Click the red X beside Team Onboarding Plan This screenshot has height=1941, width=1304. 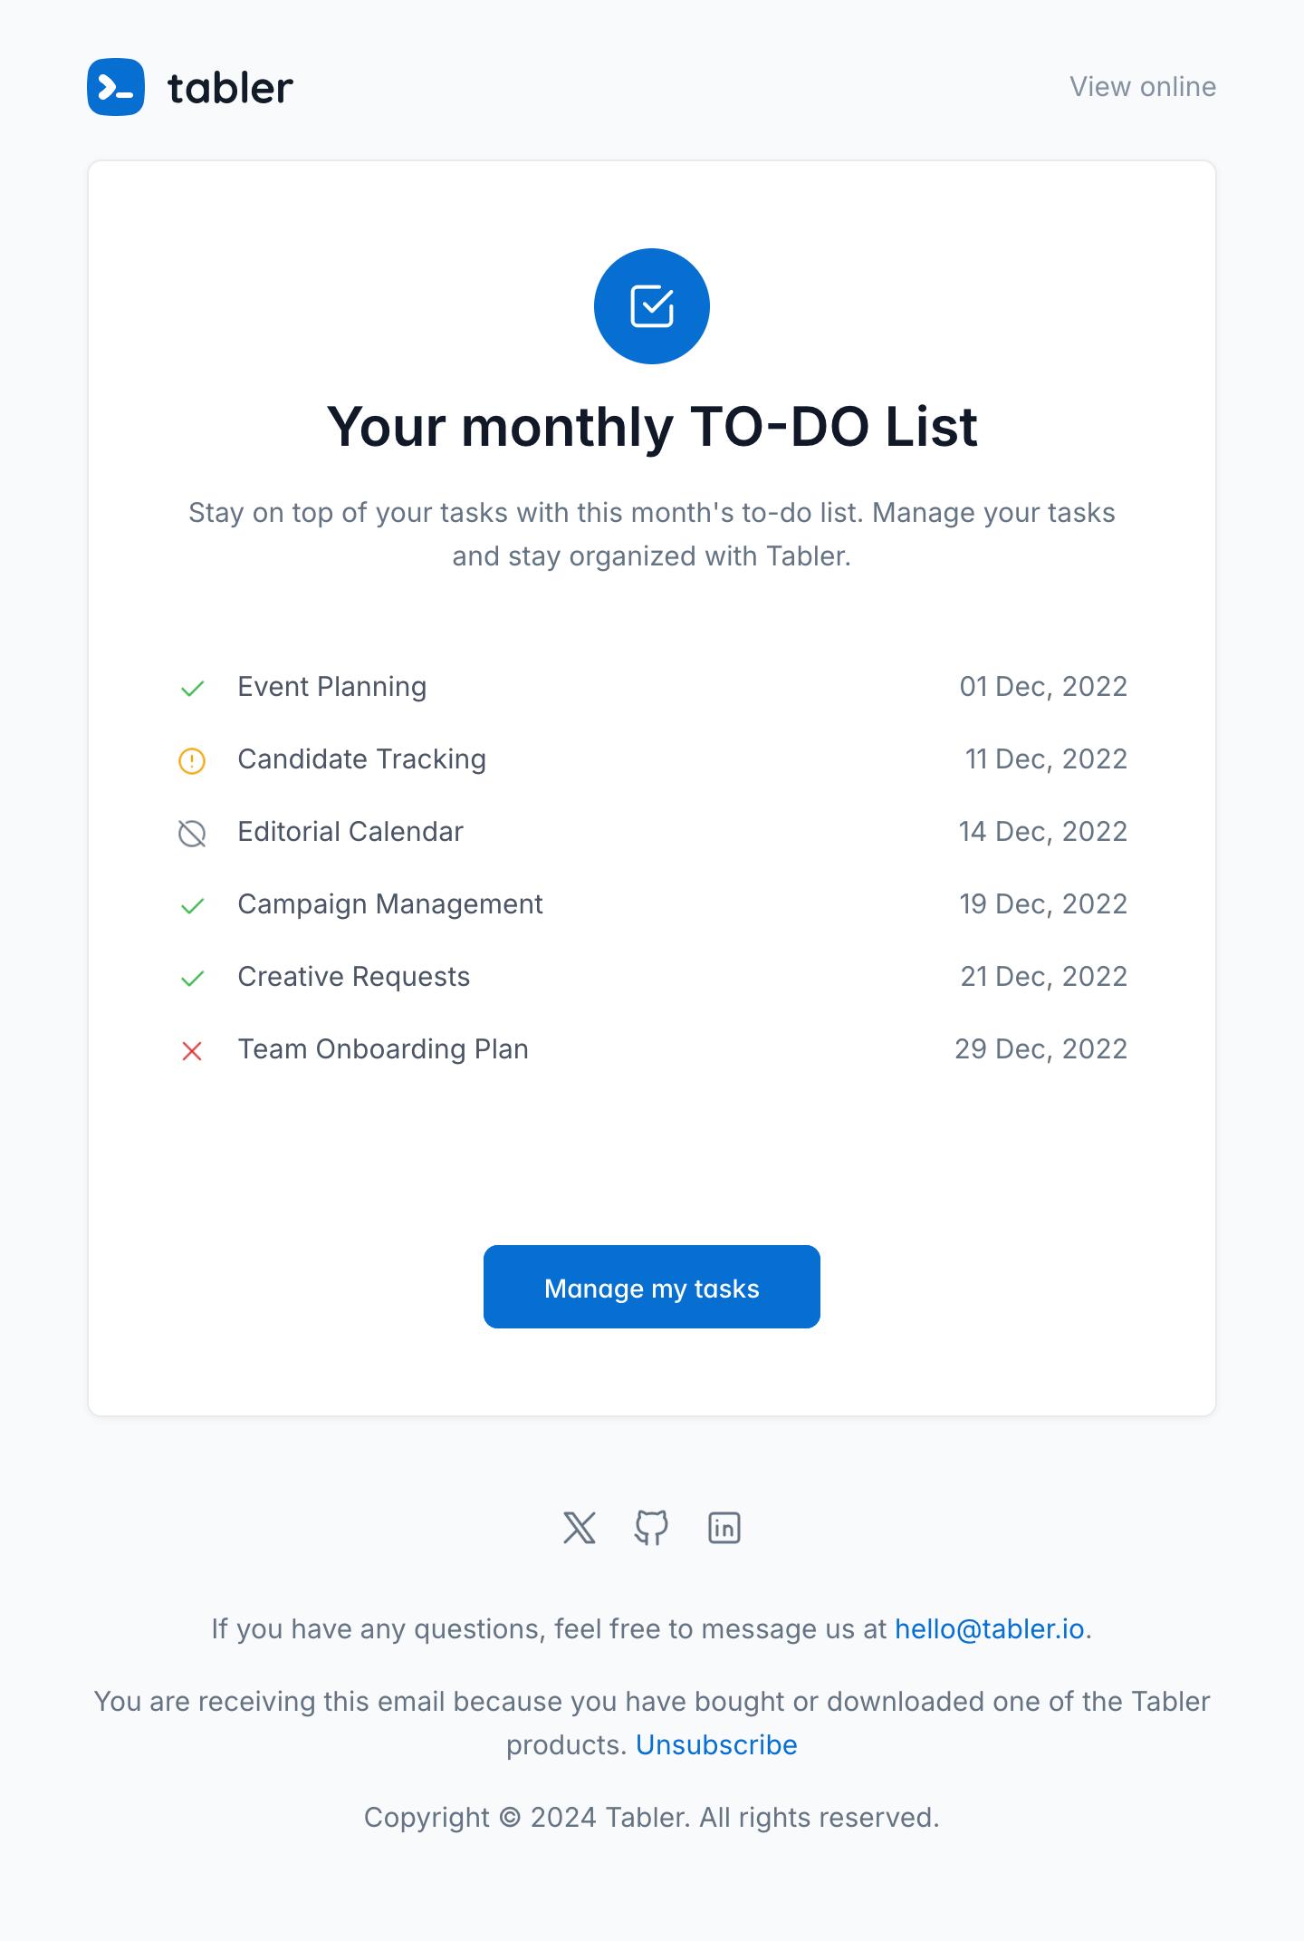pyautogui.click(x=192, y=1050)
